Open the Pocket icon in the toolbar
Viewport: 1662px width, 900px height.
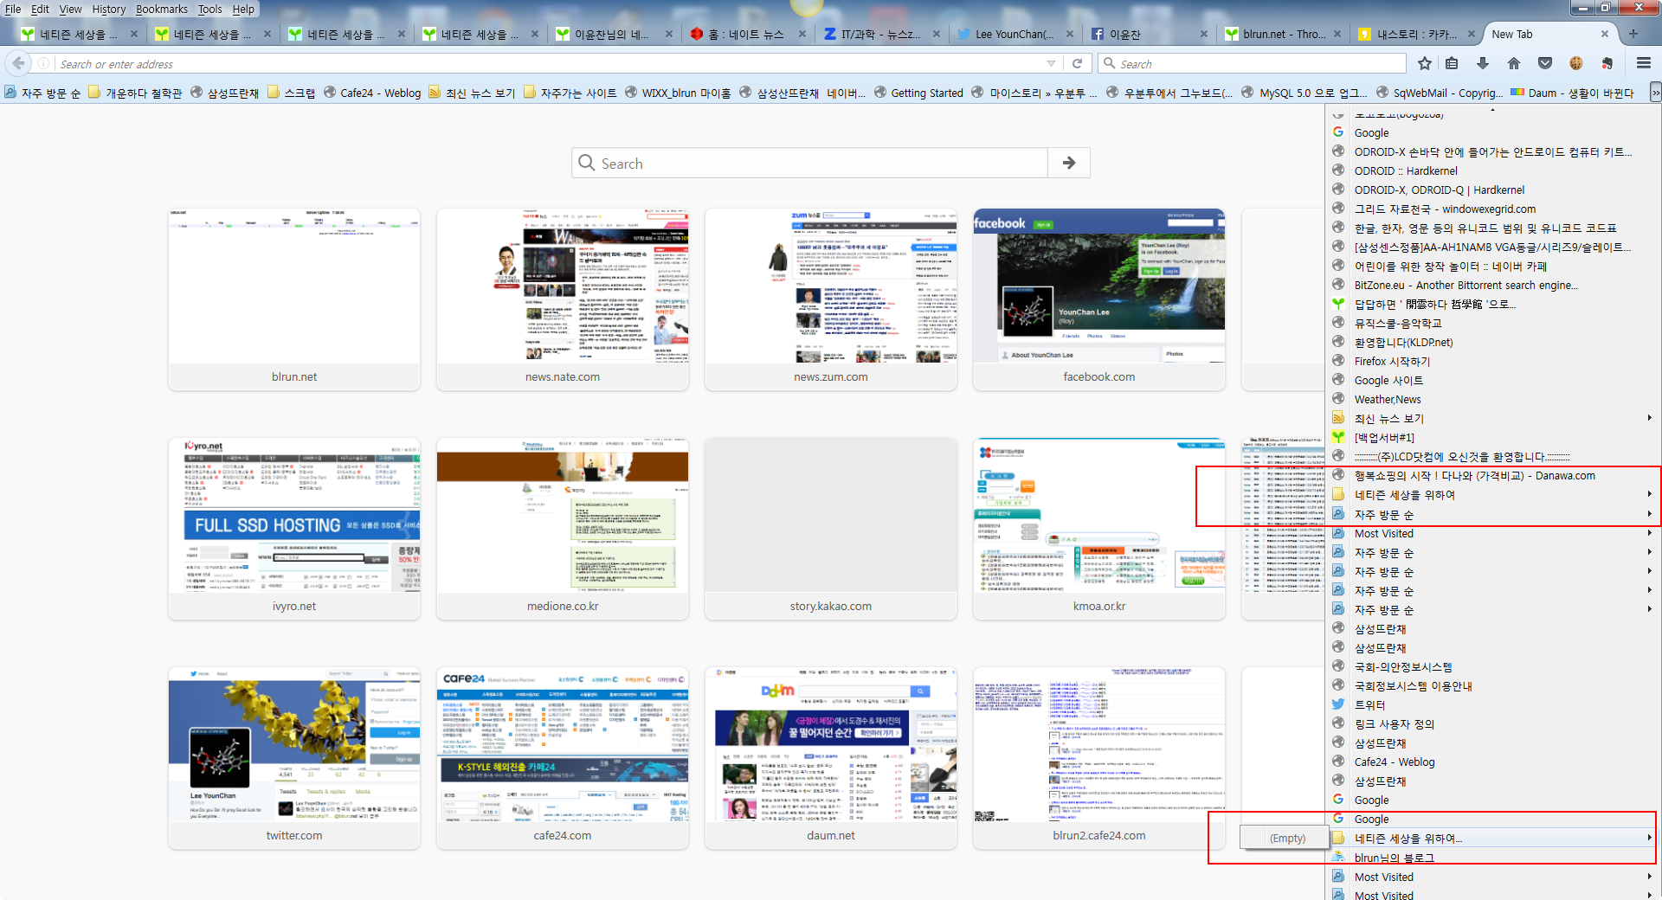pyautogui.click(x=1545, y=63)
